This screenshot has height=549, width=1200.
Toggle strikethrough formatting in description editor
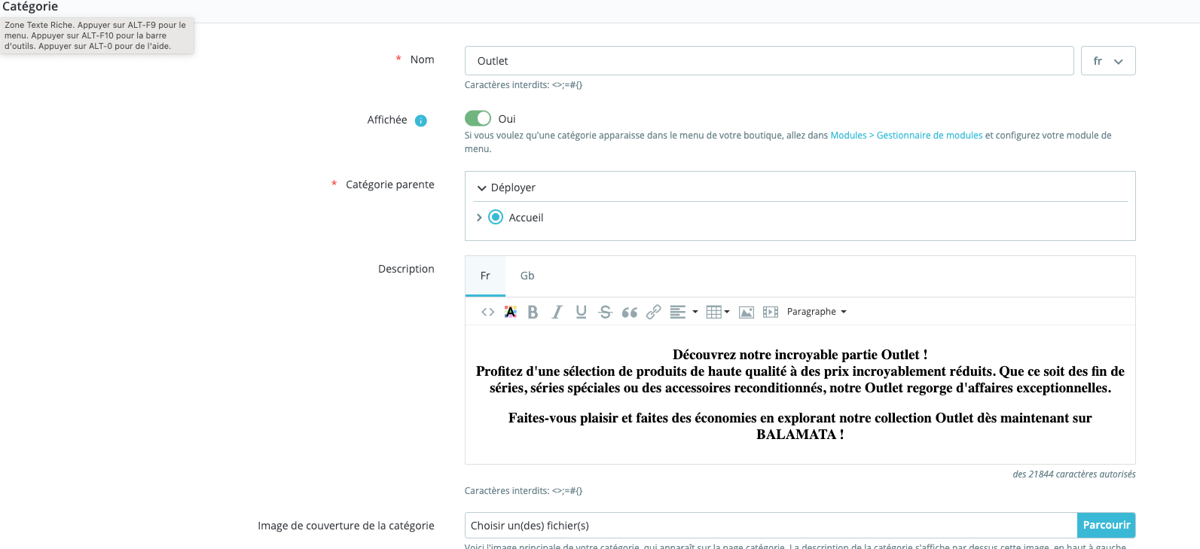click(605, 312)
